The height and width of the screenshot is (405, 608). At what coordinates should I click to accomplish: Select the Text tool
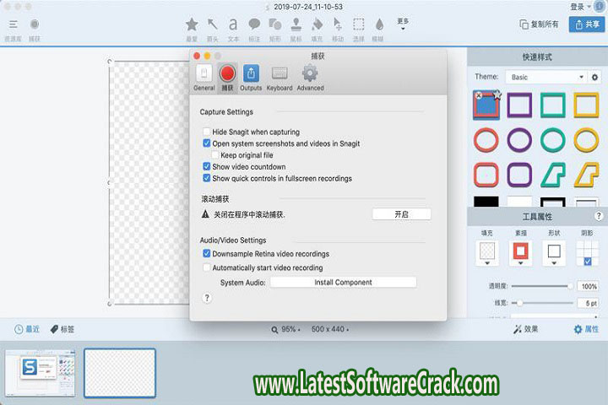pos(233,24)
